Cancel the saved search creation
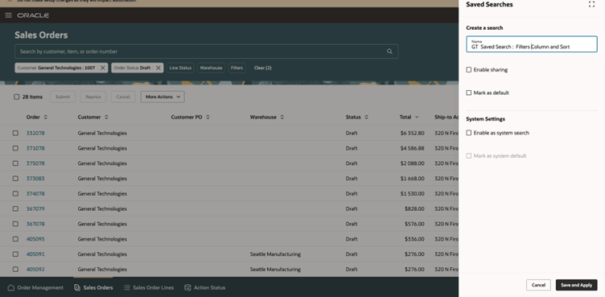The image size is (605, 297). (x=538, y=285)
